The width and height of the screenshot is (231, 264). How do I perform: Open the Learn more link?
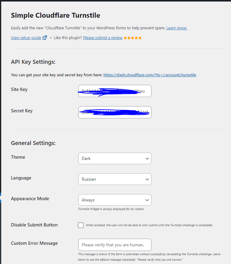176,28
